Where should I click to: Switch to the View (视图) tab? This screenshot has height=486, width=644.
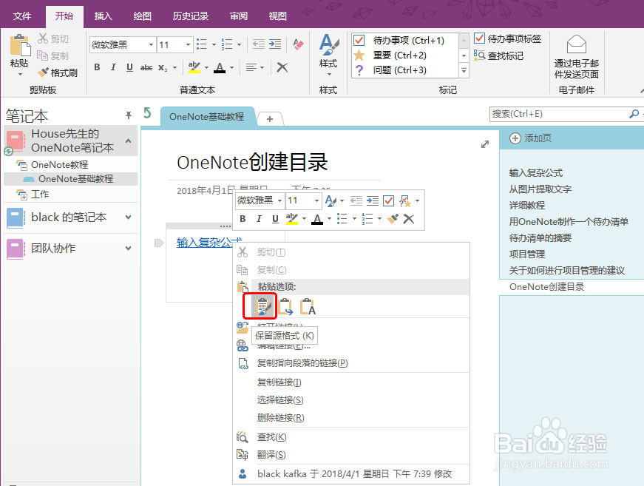click(x=278, y=16)
